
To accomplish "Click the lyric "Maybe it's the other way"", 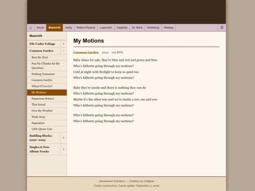I will tap(115, 100).
